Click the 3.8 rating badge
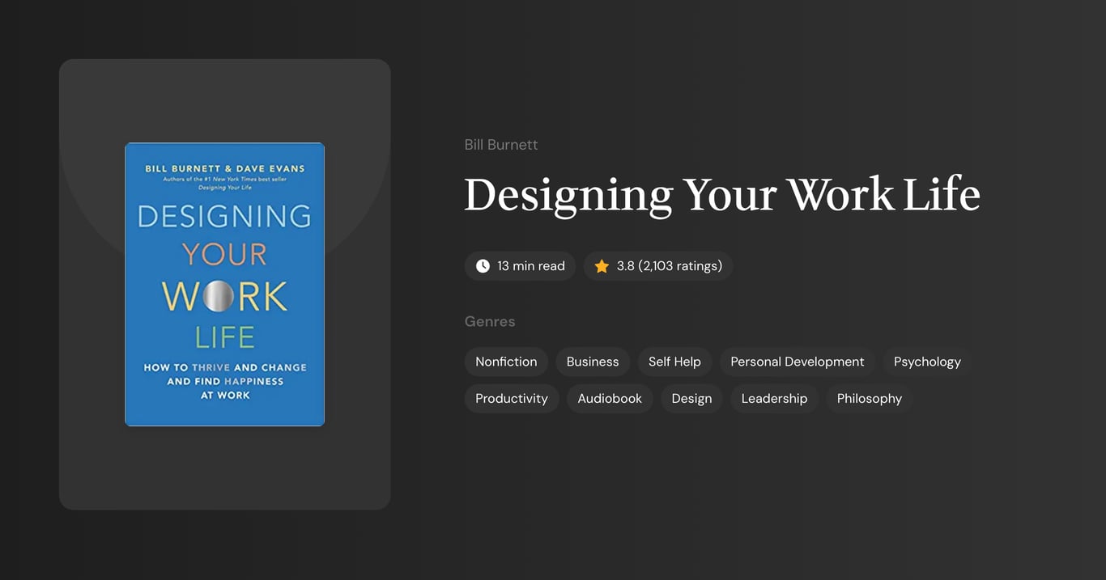This screenshot has height=580, width=1106. coord(657,265)
